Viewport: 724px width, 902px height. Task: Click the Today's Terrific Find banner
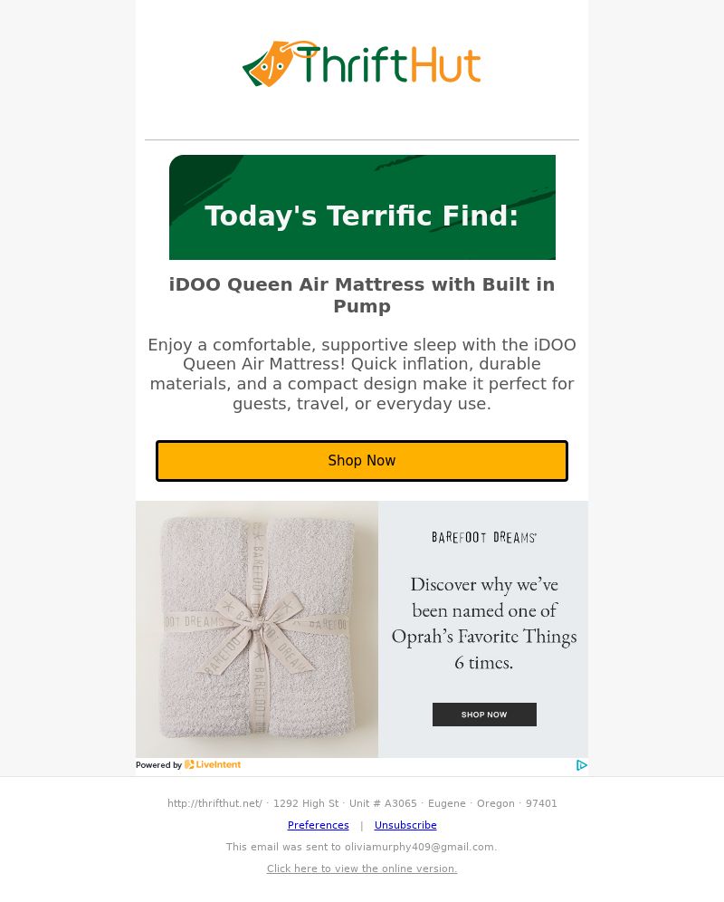click(362, 207)
